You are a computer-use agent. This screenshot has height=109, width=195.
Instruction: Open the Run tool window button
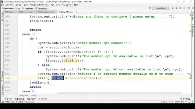[8, 99]
